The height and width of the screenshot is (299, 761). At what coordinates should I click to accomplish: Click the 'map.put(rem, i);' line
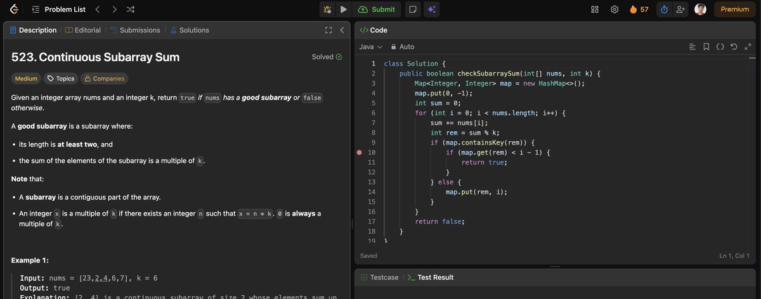[476, 192]
